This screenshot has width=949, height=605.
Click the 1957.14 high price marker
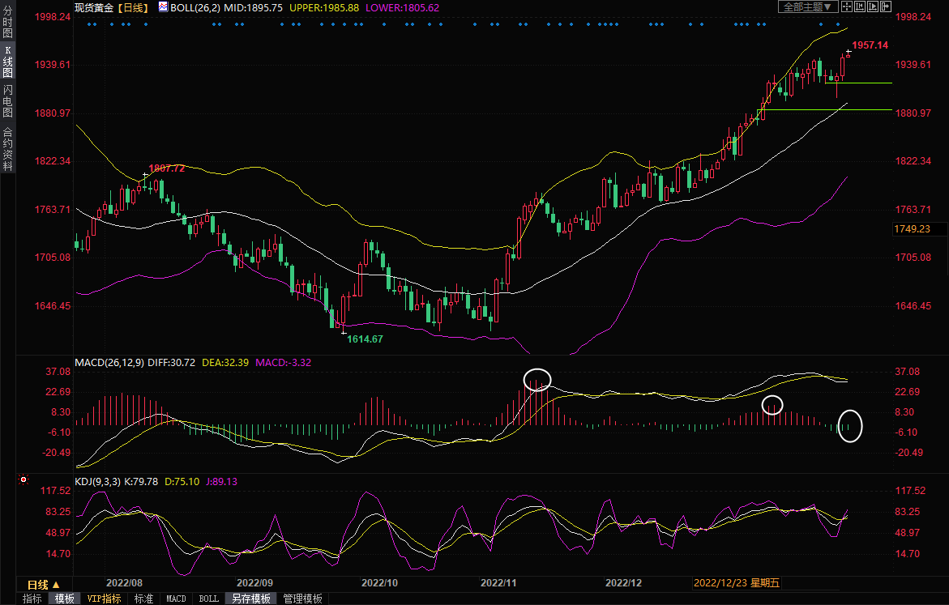click(870, 45)
